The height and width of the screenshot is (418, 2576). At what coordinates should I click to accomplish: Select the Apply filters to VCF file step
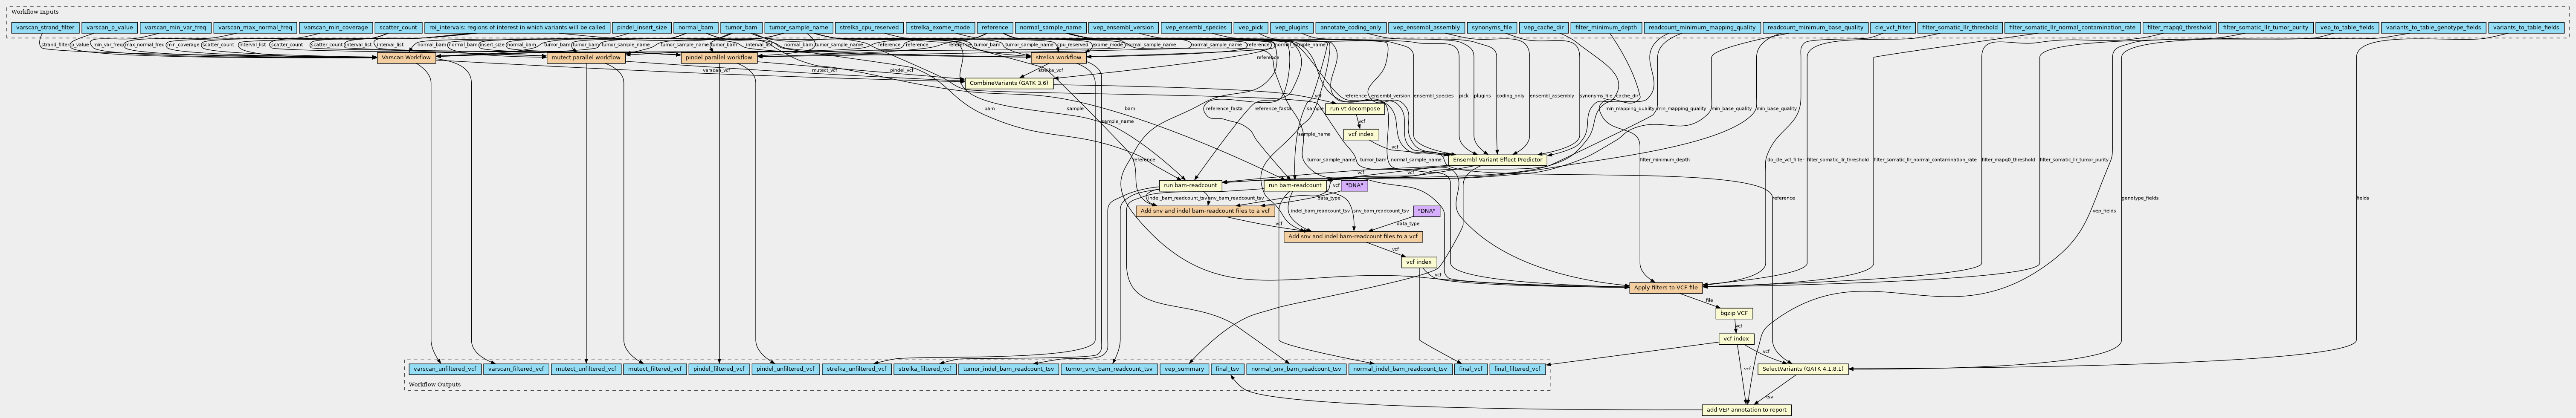[x=1665, y=288]
